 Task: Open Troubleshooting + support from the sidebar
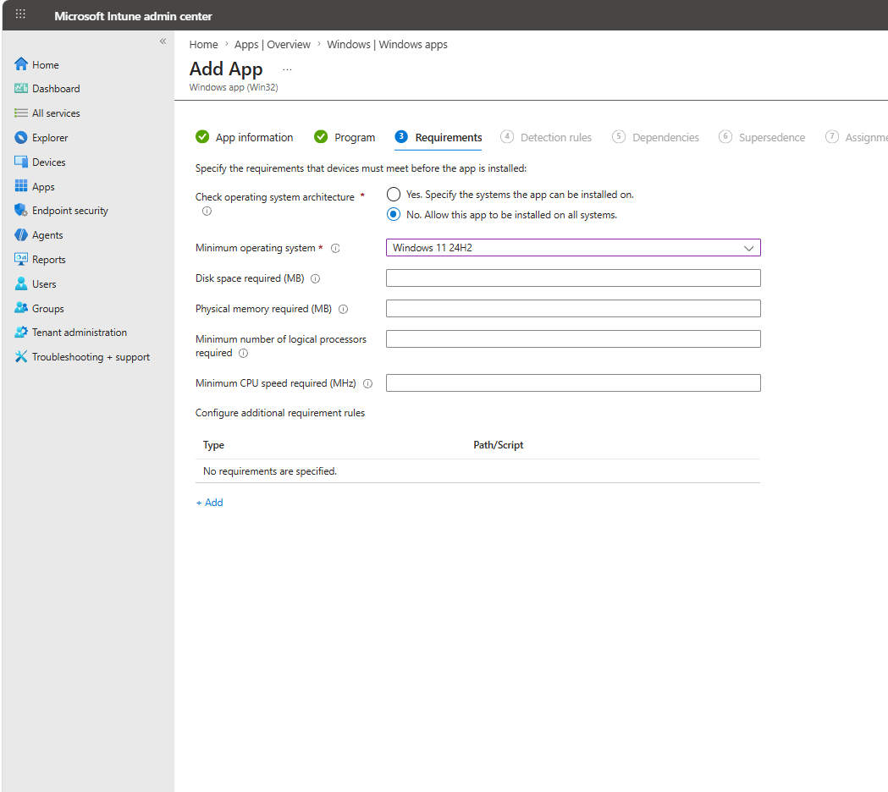point(91,357)
